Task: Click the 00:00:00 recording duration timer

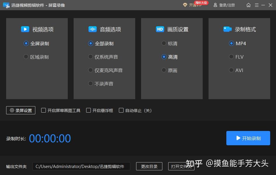Action: (50, 139)
